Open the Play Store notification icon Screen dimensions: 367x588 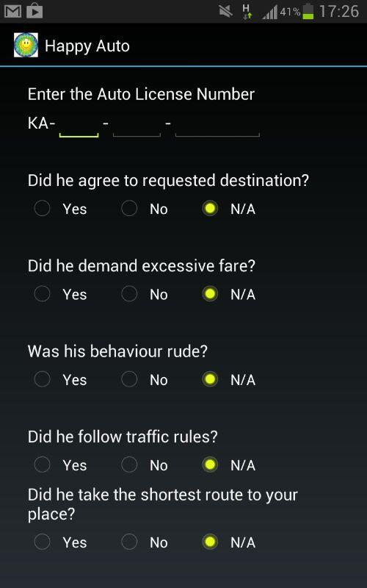click(34, 10)
